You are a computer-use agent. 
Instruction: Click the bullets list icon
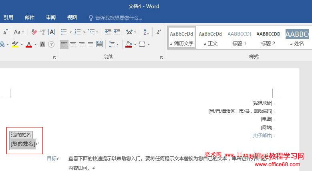pyautogui.click(x=64, y=32)
